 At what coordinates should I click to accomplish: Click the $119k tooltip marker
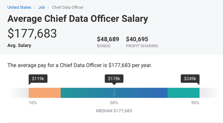38,79
